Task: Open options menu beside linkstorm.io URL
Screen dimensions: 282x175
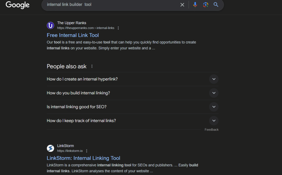Action: tap(87, 151)
